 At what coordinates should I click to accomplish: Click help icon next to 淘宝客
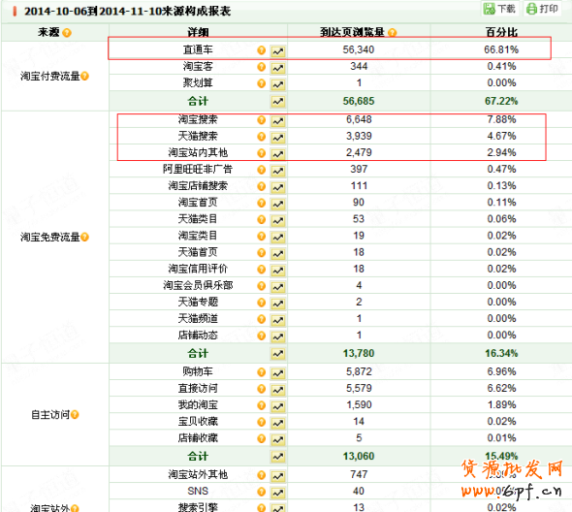[261, 67]
